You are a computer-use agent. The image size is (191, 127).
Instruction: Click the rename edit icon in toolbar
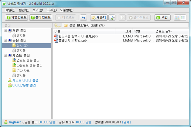pos(122,18)
